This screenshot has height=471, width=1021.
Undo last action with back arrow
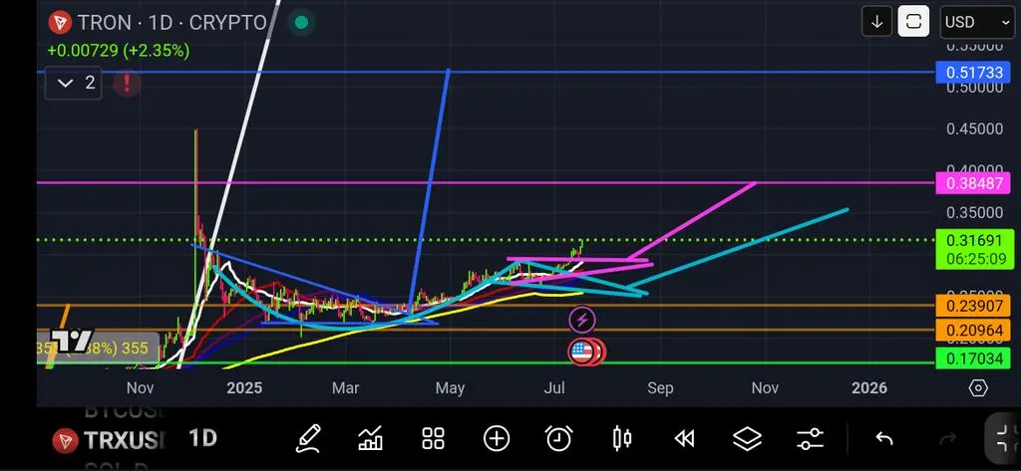coord(883,439)
